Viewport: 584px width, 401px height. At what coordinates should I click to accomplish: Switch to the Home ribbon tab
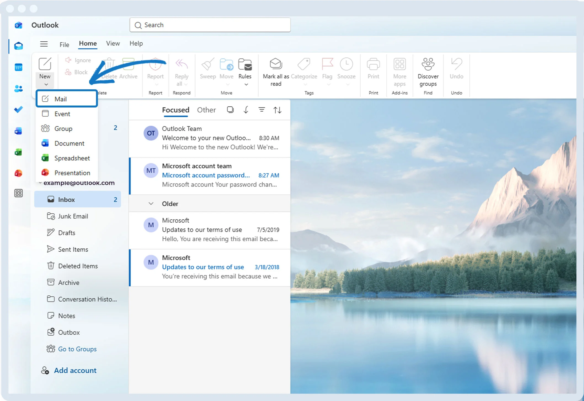[x=88, y=44]
